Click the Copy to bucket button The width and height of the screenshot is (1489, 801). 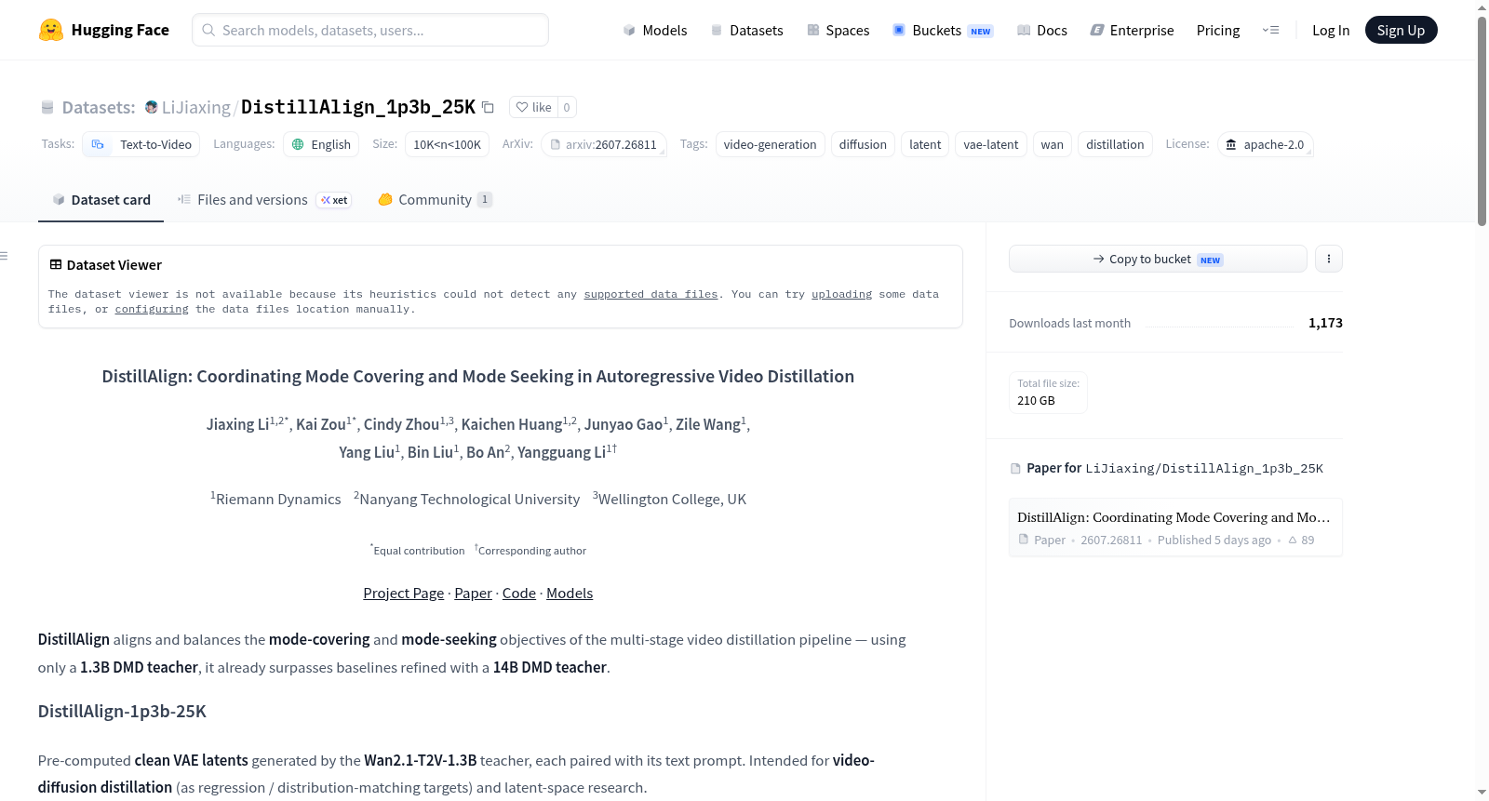tap(1158, 259)
